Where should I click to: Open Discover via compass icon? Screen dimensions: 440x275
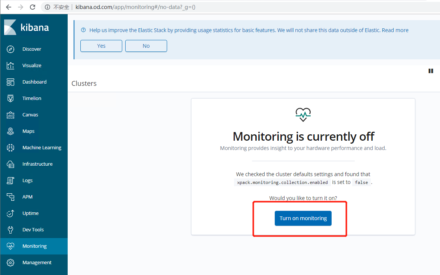(10, 49)
